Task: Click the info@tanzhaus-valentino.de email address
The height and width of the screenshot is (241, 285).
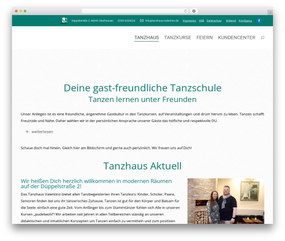Action: pos(162,21)
